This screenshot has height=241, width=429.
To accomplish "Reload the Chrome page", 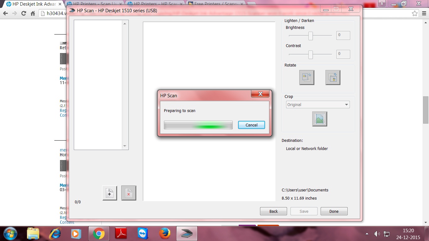I will point(24,13).
